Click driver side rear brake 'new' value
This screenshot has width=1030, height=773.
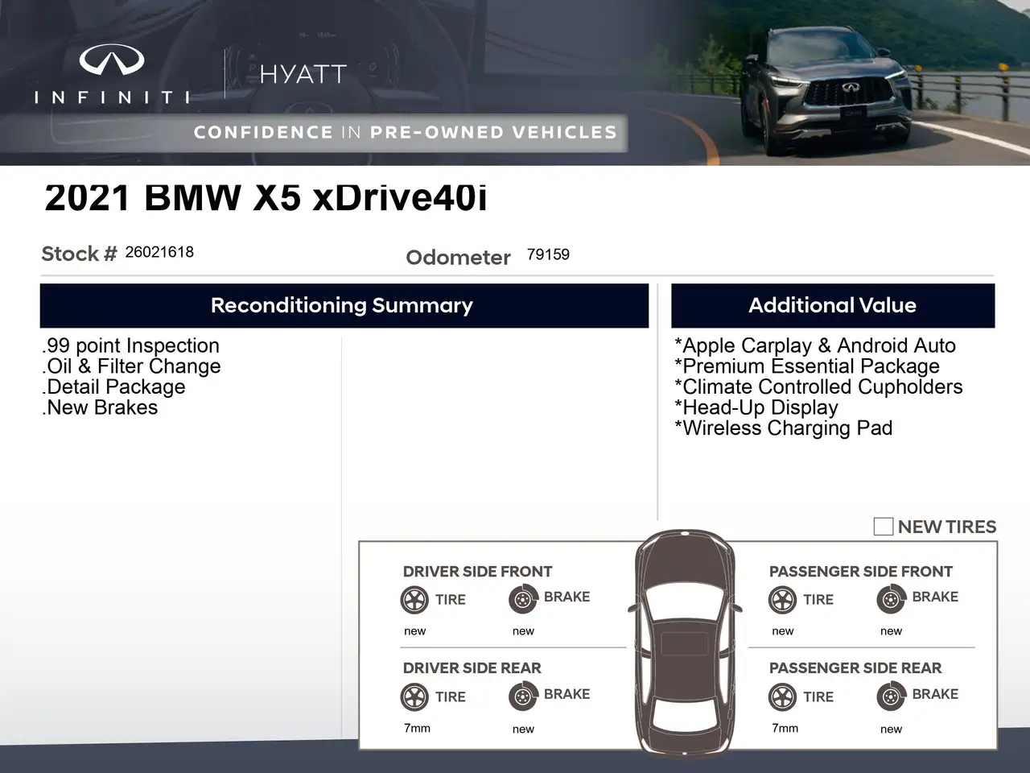click(523, 730)
